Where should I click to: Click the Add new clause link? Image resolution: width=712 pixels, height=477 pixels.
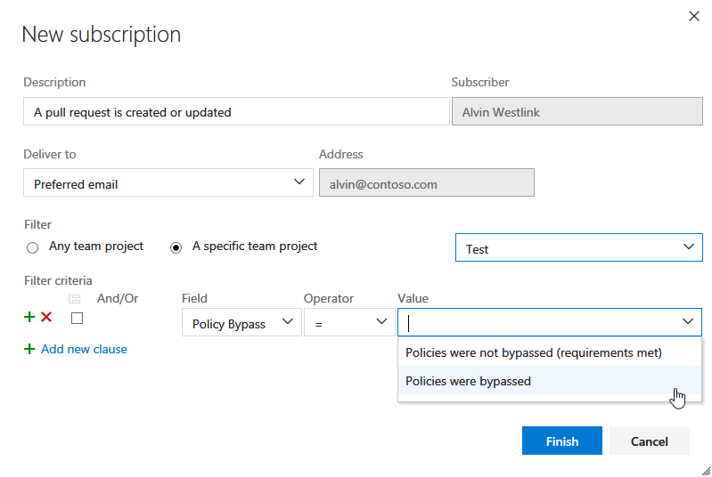[84, 350]
